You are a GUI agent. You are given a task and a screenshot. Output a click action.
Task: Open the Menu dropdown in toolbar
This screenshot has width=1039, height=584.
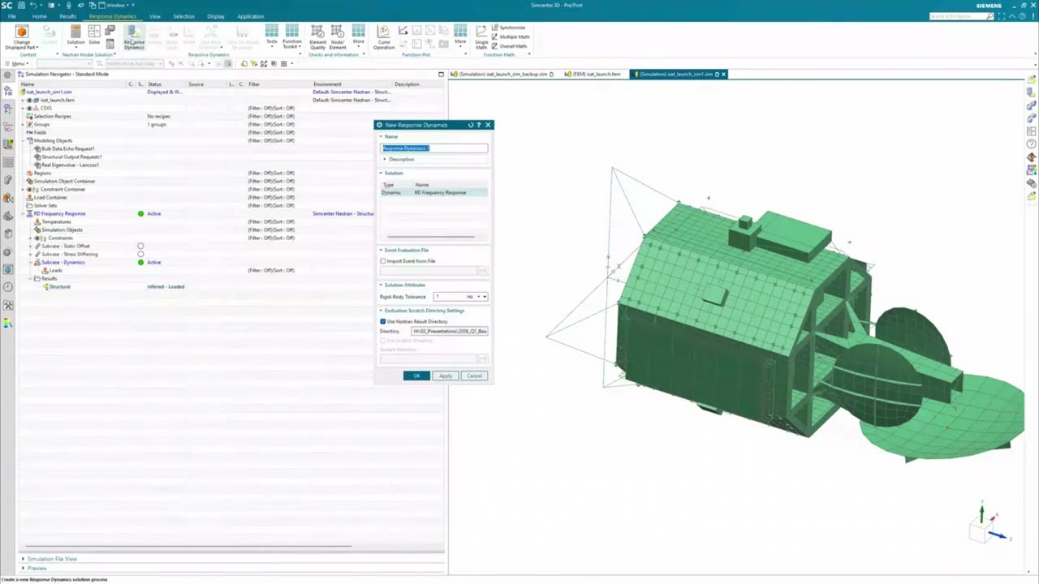pyautogui.click(x=18, y=63)
